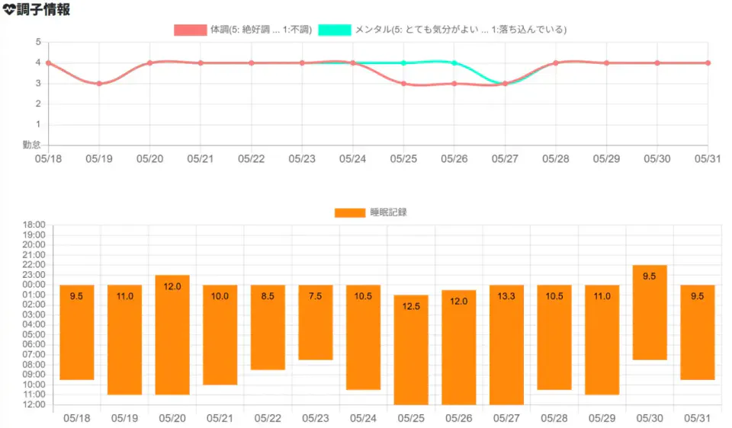Select the 05/20 data point at 4
The height and width of the screenshot is (428, 732).
pos(150,63)
